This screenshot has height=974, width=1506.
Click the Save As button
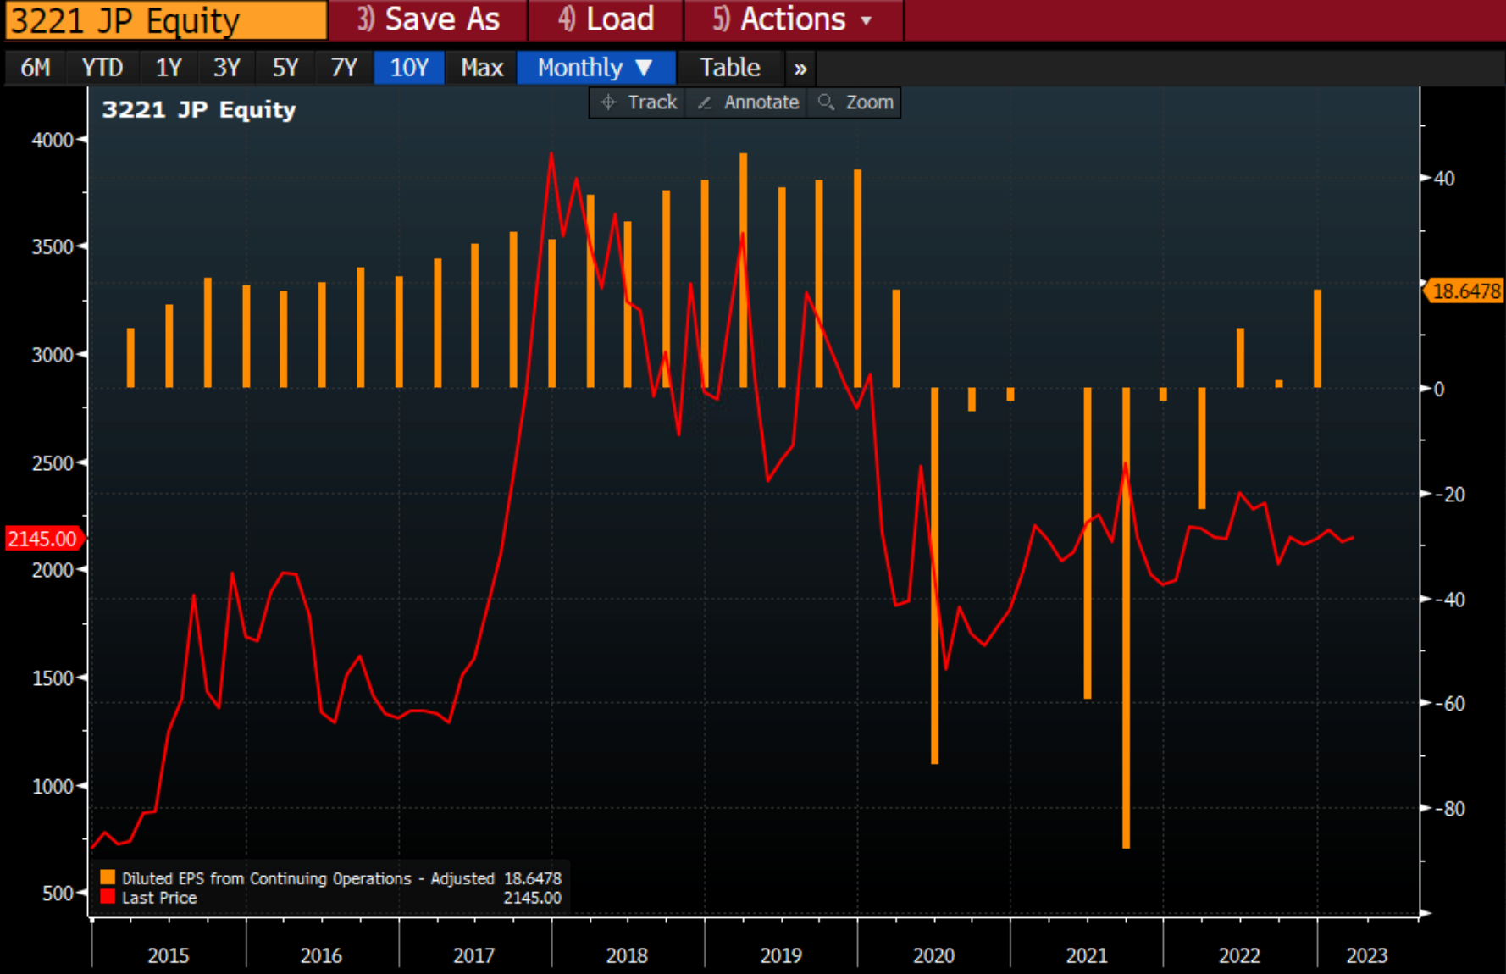click(x=429, y=19)
